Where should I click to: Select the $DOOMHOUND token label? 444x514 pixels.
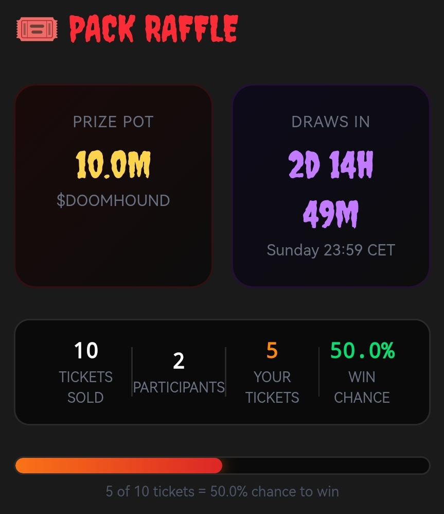click(x=113, y=200)
